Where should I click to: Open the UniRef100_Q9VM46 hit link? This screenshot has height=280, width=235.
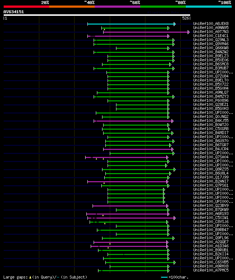click(211, 44)
